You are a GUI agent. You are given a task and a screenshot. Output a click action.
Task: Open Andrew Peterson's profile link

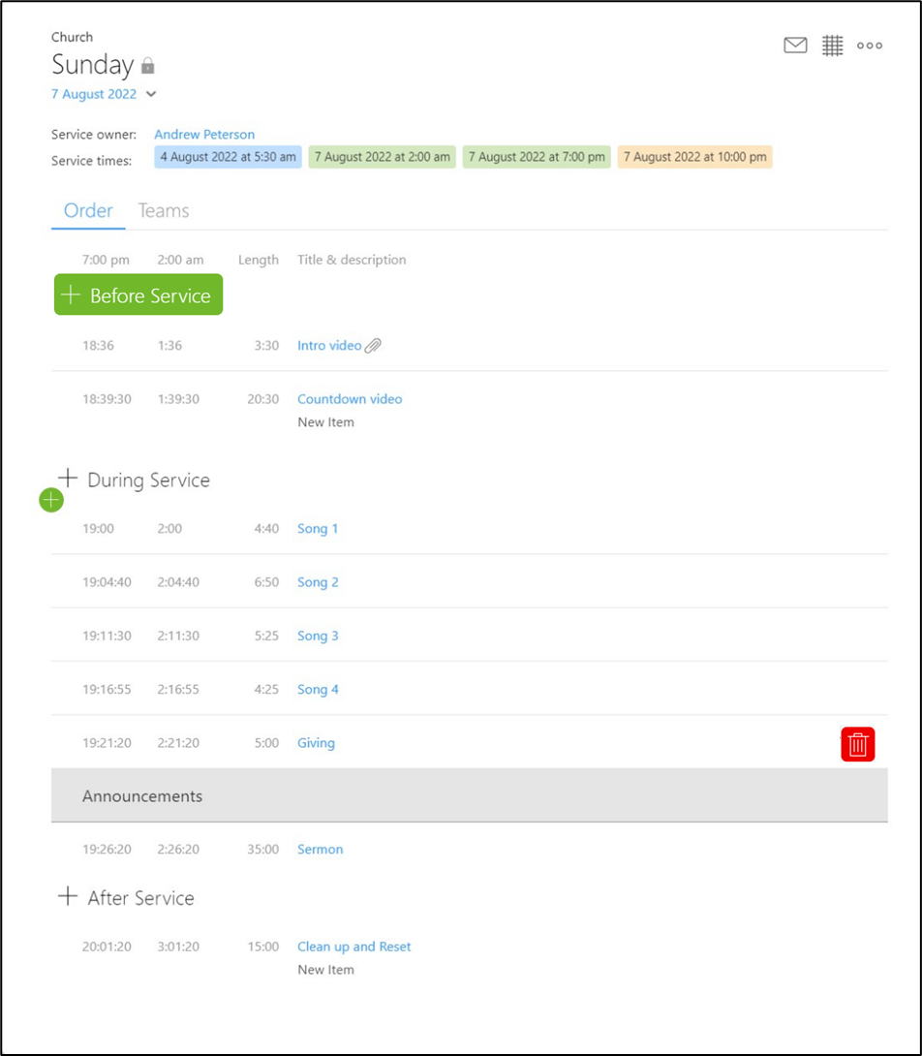point(204,134)
